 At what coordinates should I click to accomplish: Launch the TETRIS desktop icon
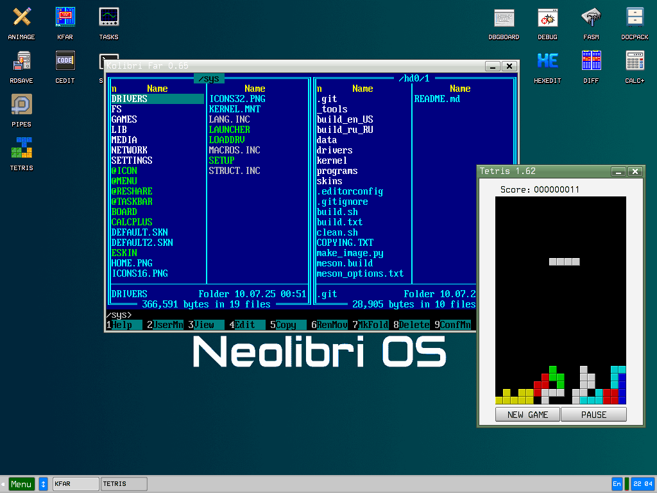tap(21, 154)
